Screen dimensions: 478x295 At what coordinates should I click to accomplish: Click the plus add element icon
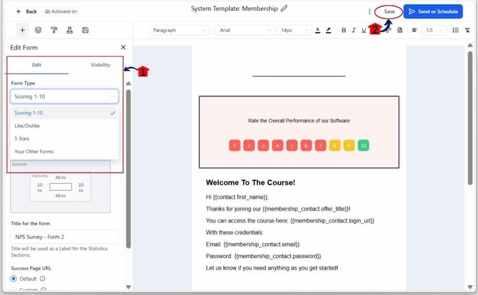tap(22, 30)
